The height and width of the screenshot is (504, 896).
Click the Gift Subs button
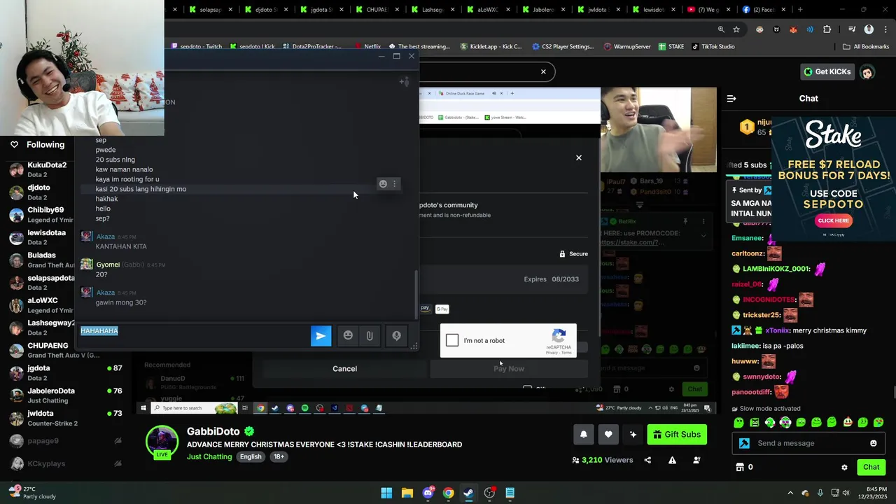pyautogui.click(x=677, y=435)
